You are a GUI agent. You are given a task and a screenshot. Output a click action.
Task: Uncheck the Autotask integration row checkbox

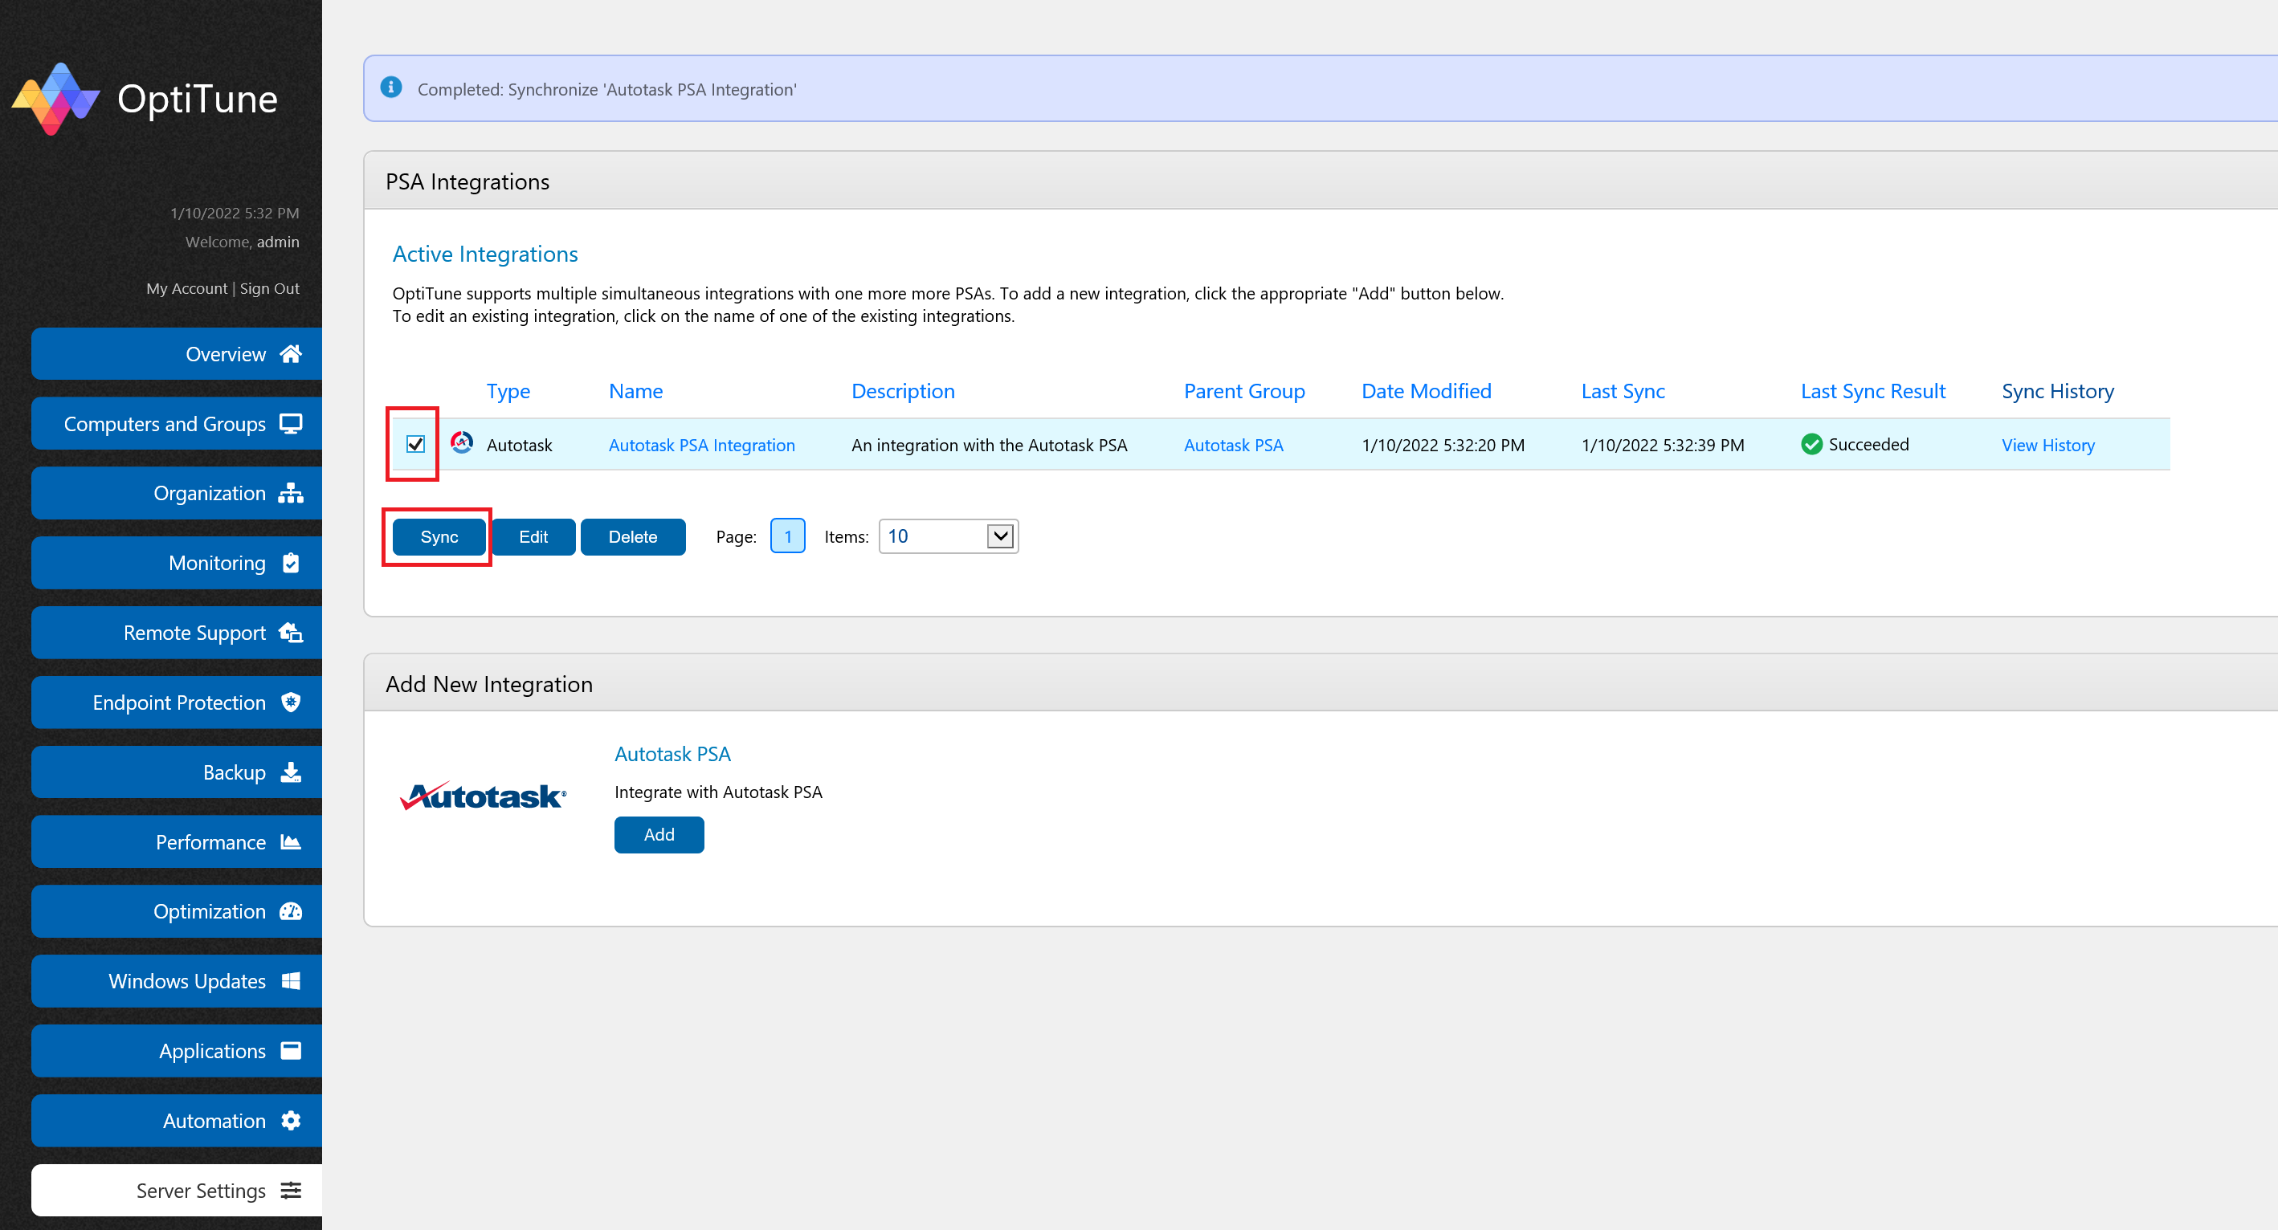point(414,445)
